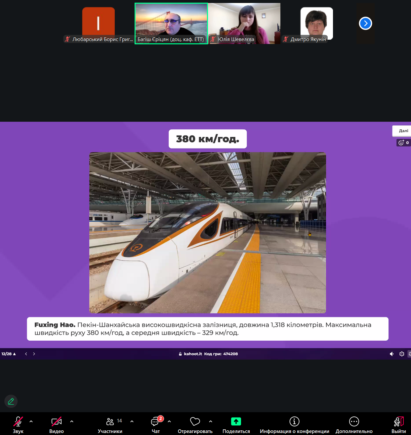The image size is (411, 435).
Task: Expand the 12/28 slide counter list
Action: pyautogui.click(x=9, y=354)
